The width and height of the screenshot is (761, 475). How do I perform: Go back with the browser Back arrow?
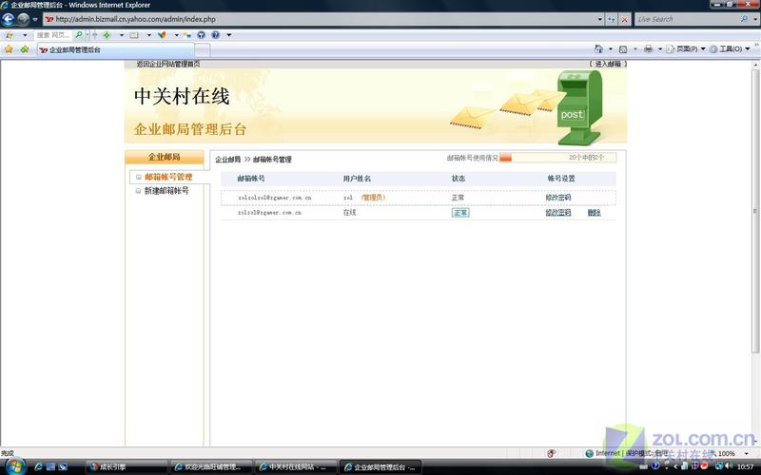pyautogui.click(x=9, y=19)
